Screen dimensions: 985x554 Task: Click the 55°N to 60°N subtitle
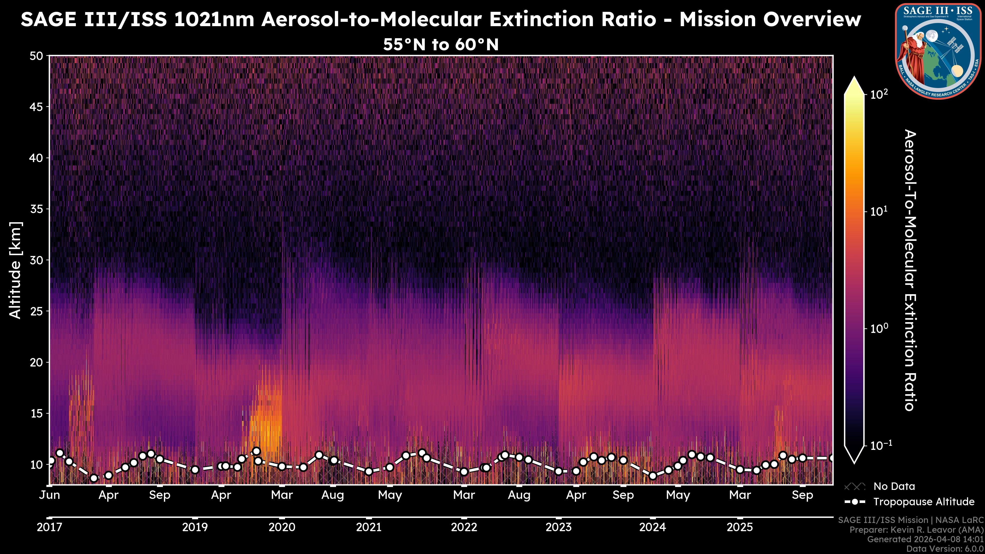point(440,45)
